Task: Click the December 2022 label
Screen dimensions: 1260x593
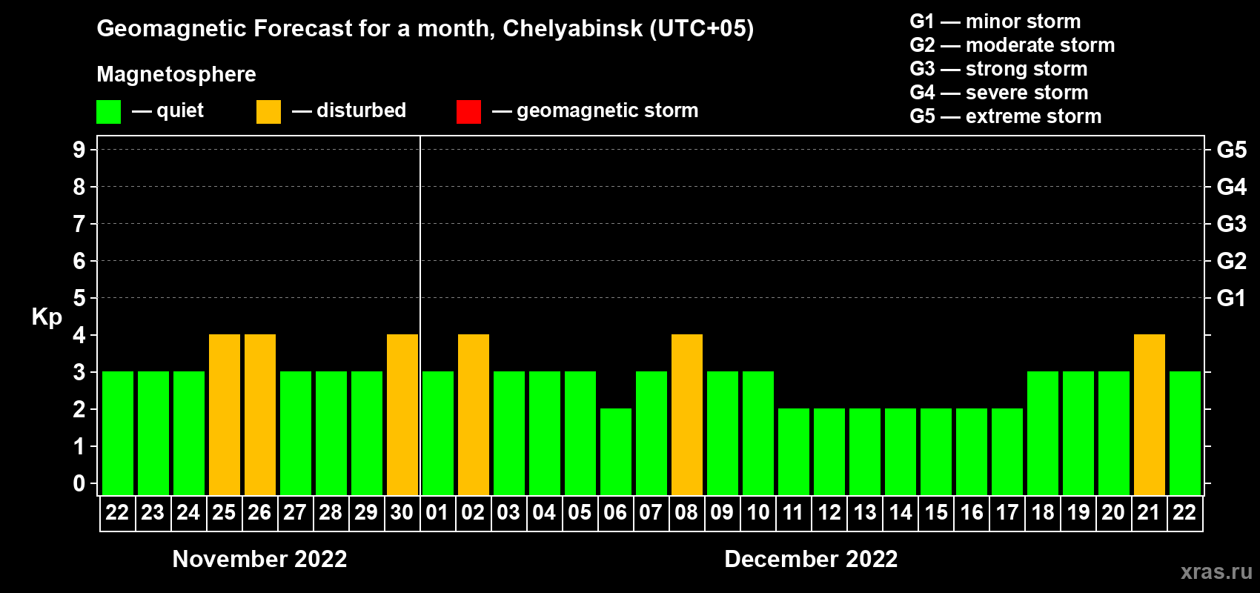Action: click(x=811, y=559)
